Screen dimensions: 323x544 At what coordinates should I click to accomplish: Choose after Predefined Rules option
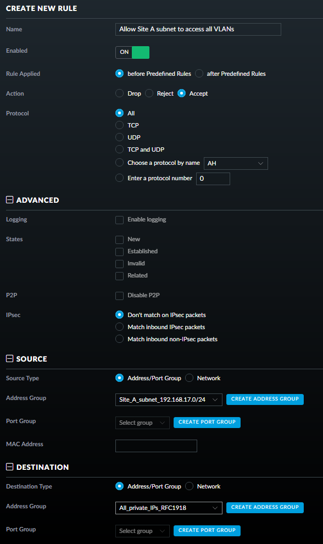tap(199, 74)
